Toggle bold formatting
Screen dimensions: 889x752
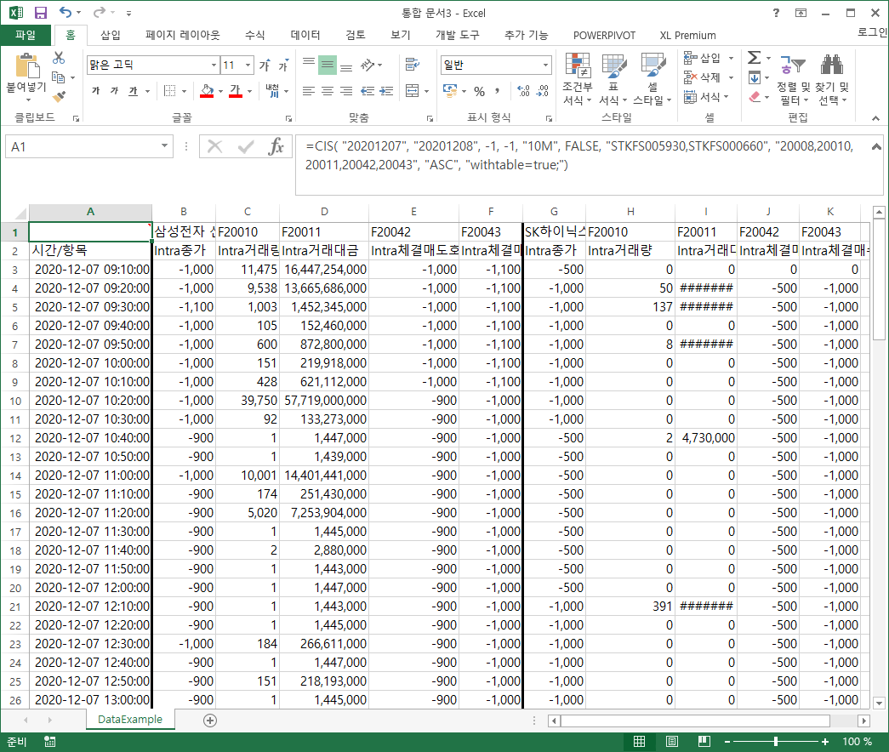(96, 91)
